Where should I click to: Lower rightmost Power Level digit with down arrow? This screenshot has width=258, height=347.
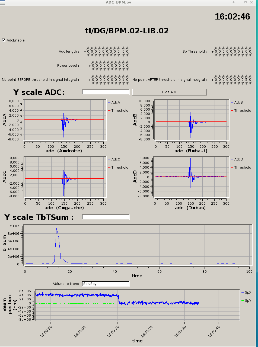127,69
